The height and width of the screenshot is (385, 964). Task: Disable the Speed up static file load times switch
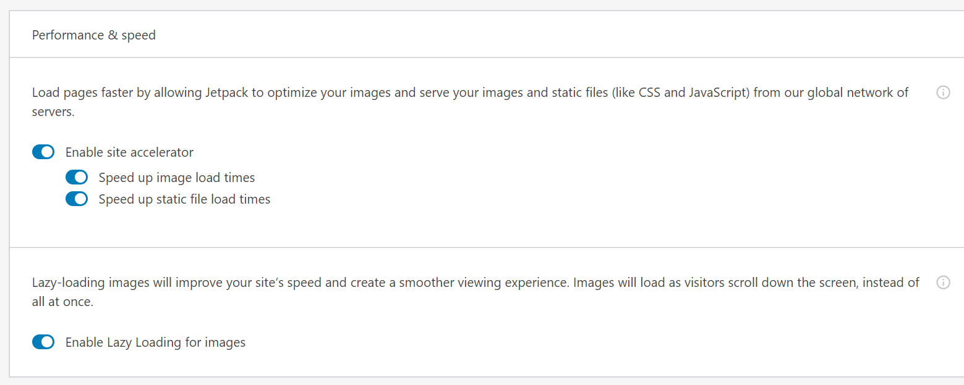(x=77, y=199)
